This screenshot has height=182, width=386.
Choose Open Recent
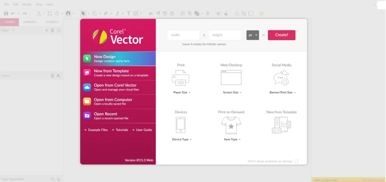pyautogui.click(x=118, y=116)
